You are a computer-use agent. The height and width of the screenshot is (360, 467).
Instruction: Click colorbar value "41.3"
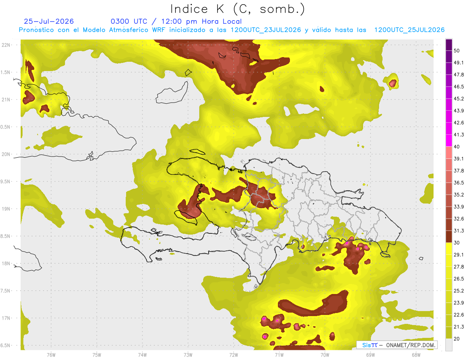[458, 135]
